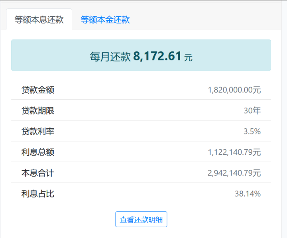The width and height of the screenshot is (287, 238).
Task: Select the 30年 loan term value
Action: coord(252,110)
